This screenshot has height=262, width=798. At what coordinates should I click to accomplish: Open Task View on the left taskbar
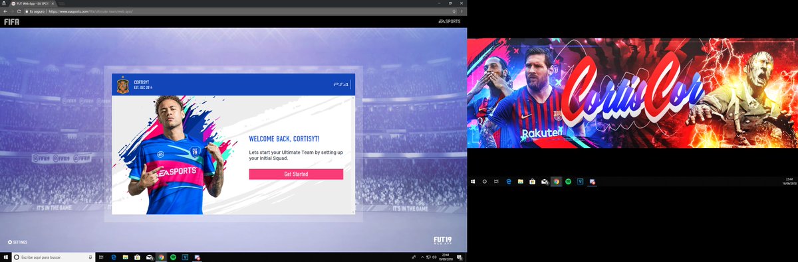tap(101, 257)
